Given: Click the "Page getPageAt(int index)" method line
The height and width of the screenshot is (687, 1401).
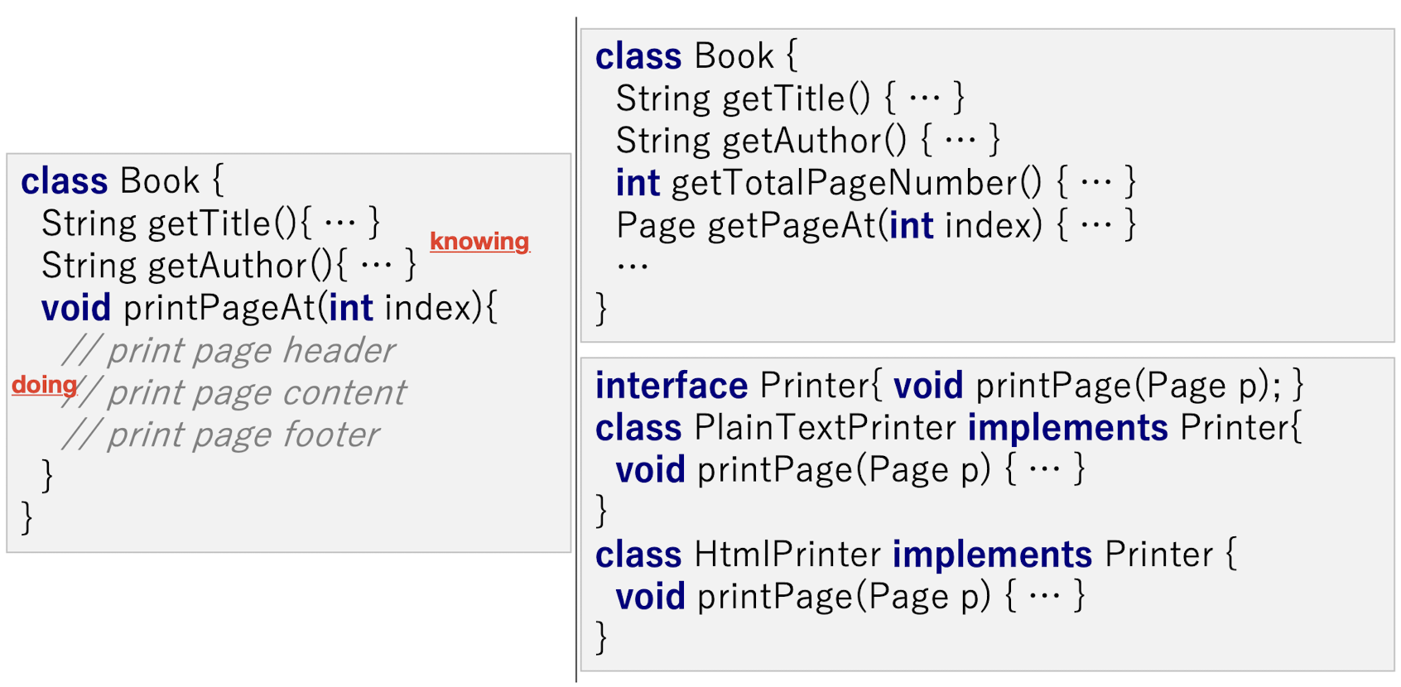Looking at the screenshot, I should point(875,225).
